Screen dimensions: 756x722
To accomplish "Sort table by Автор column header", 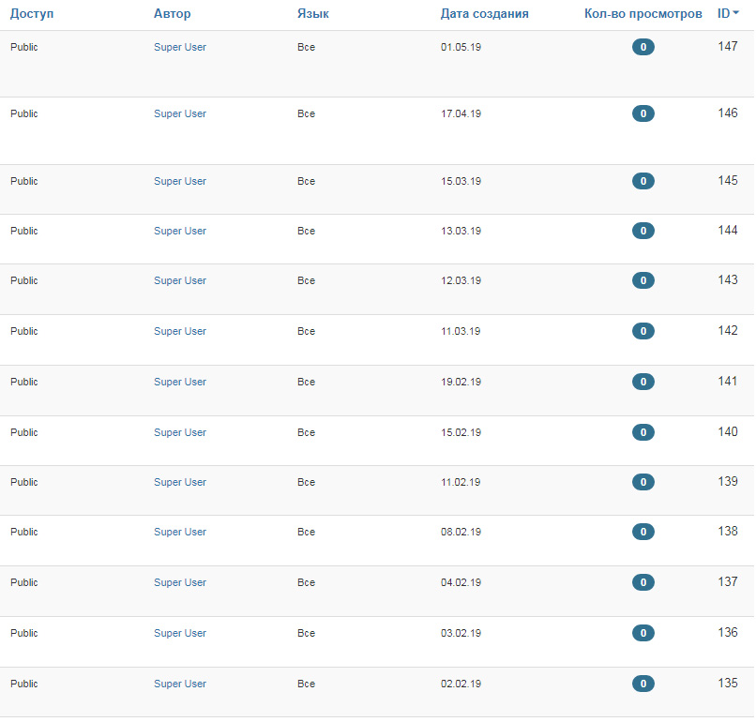I will (172, 14).
